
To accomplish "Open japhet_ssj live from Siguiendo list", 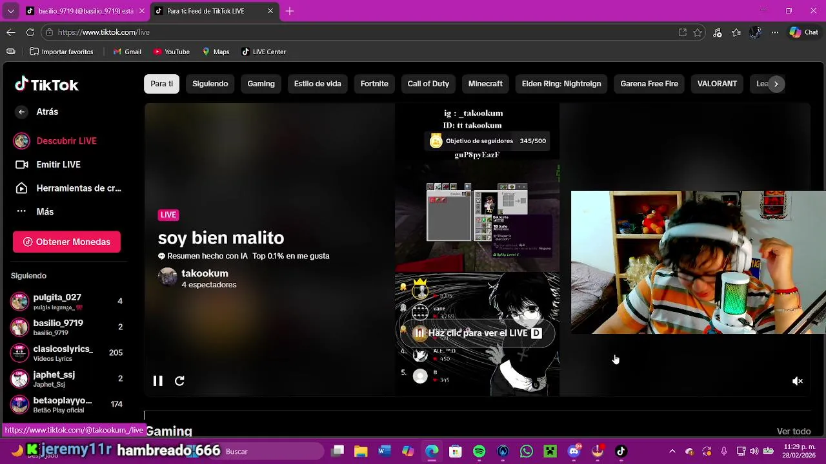I will point(66,378).
